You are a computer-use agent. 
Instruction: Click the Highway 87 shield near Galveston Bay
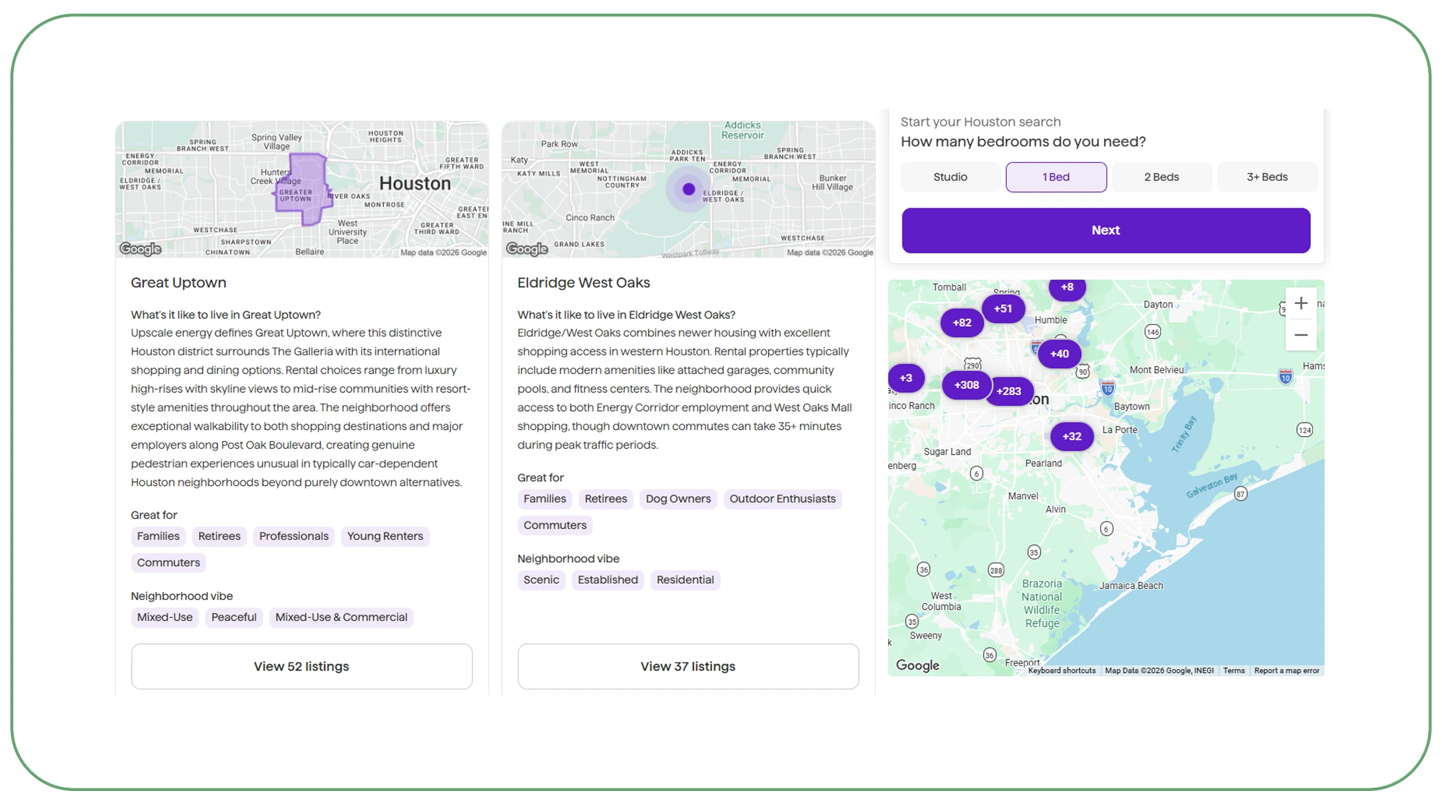click(x=1240, y=494)
